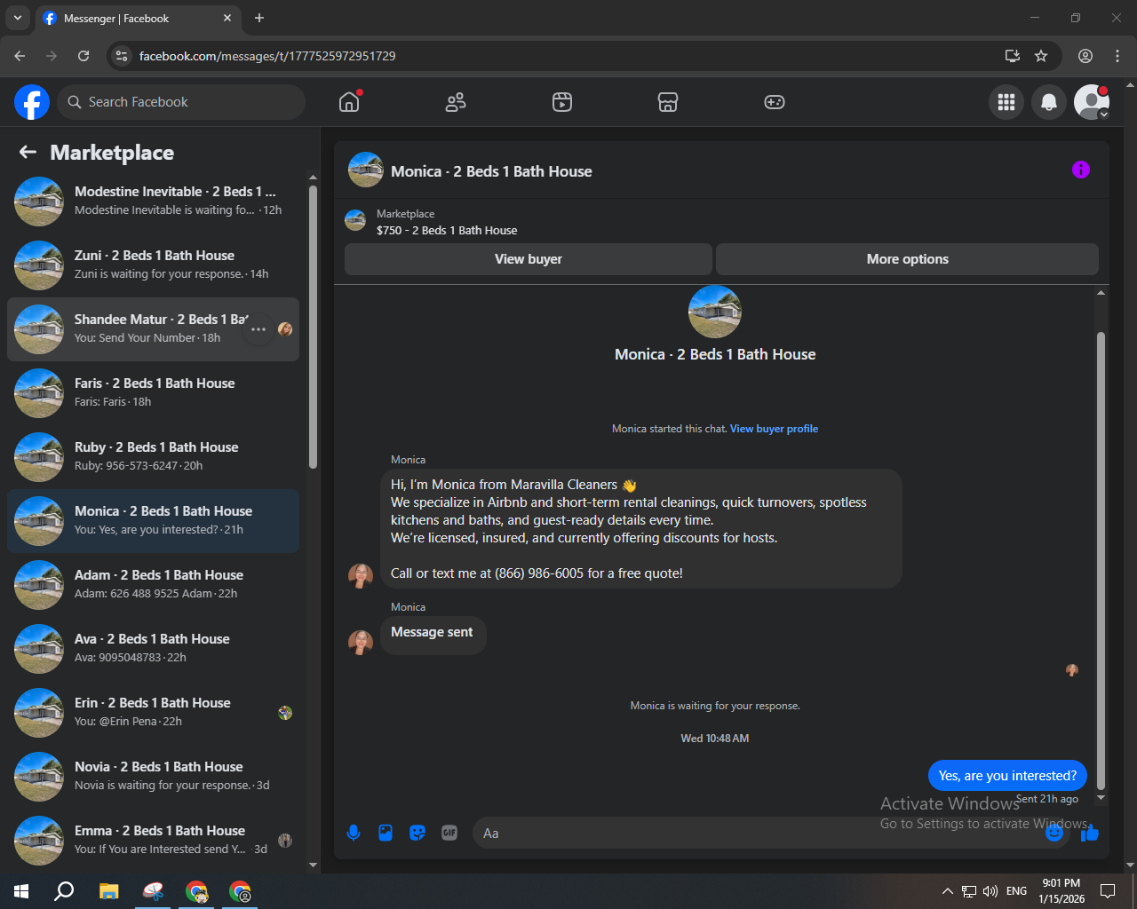Show hidden system tray icons

(947, 891)
